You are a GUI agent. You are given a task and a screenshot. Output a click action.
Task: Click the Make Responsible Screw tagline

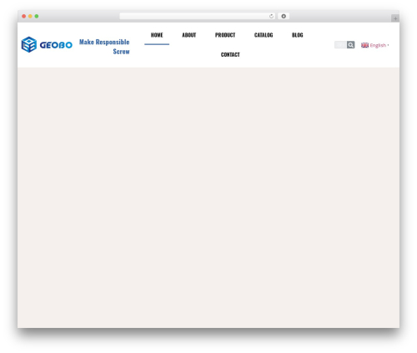[104, 47]
